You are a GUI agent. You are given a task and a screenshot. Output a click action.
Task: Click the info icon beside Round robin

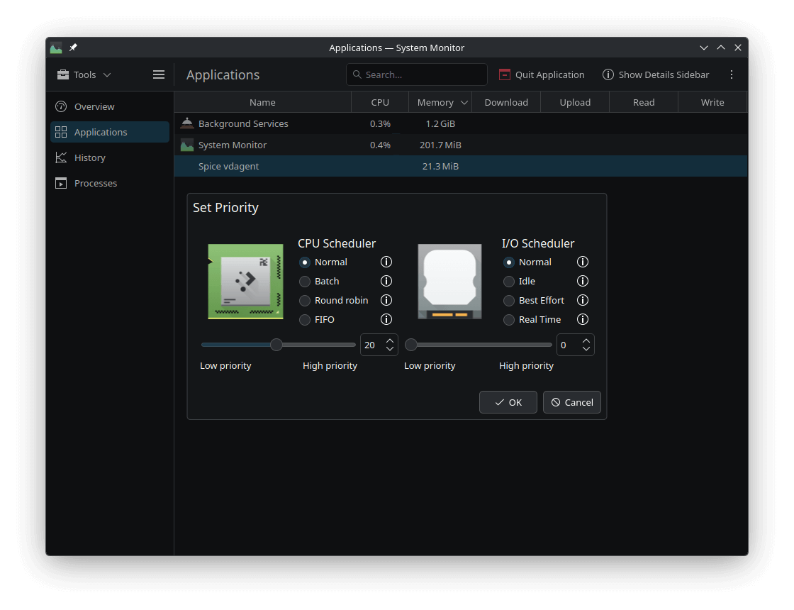(x=386, y=300)
